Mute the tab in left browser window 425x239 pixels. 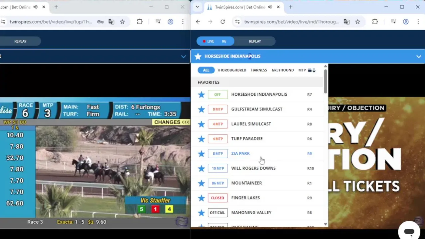click(36, 7)
